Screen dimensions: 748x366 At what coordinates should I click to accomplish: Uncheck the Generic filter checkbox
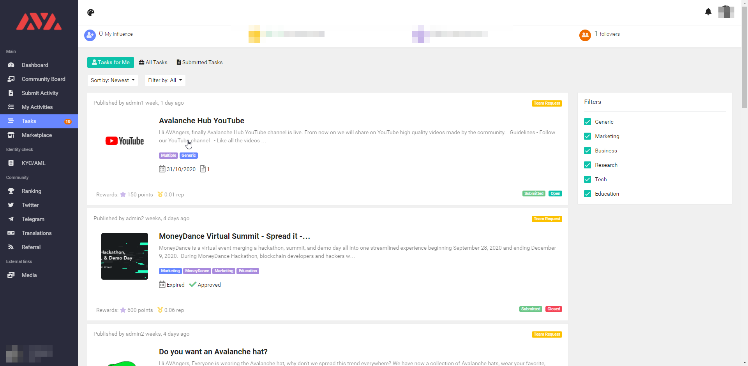tap(587, 122)
